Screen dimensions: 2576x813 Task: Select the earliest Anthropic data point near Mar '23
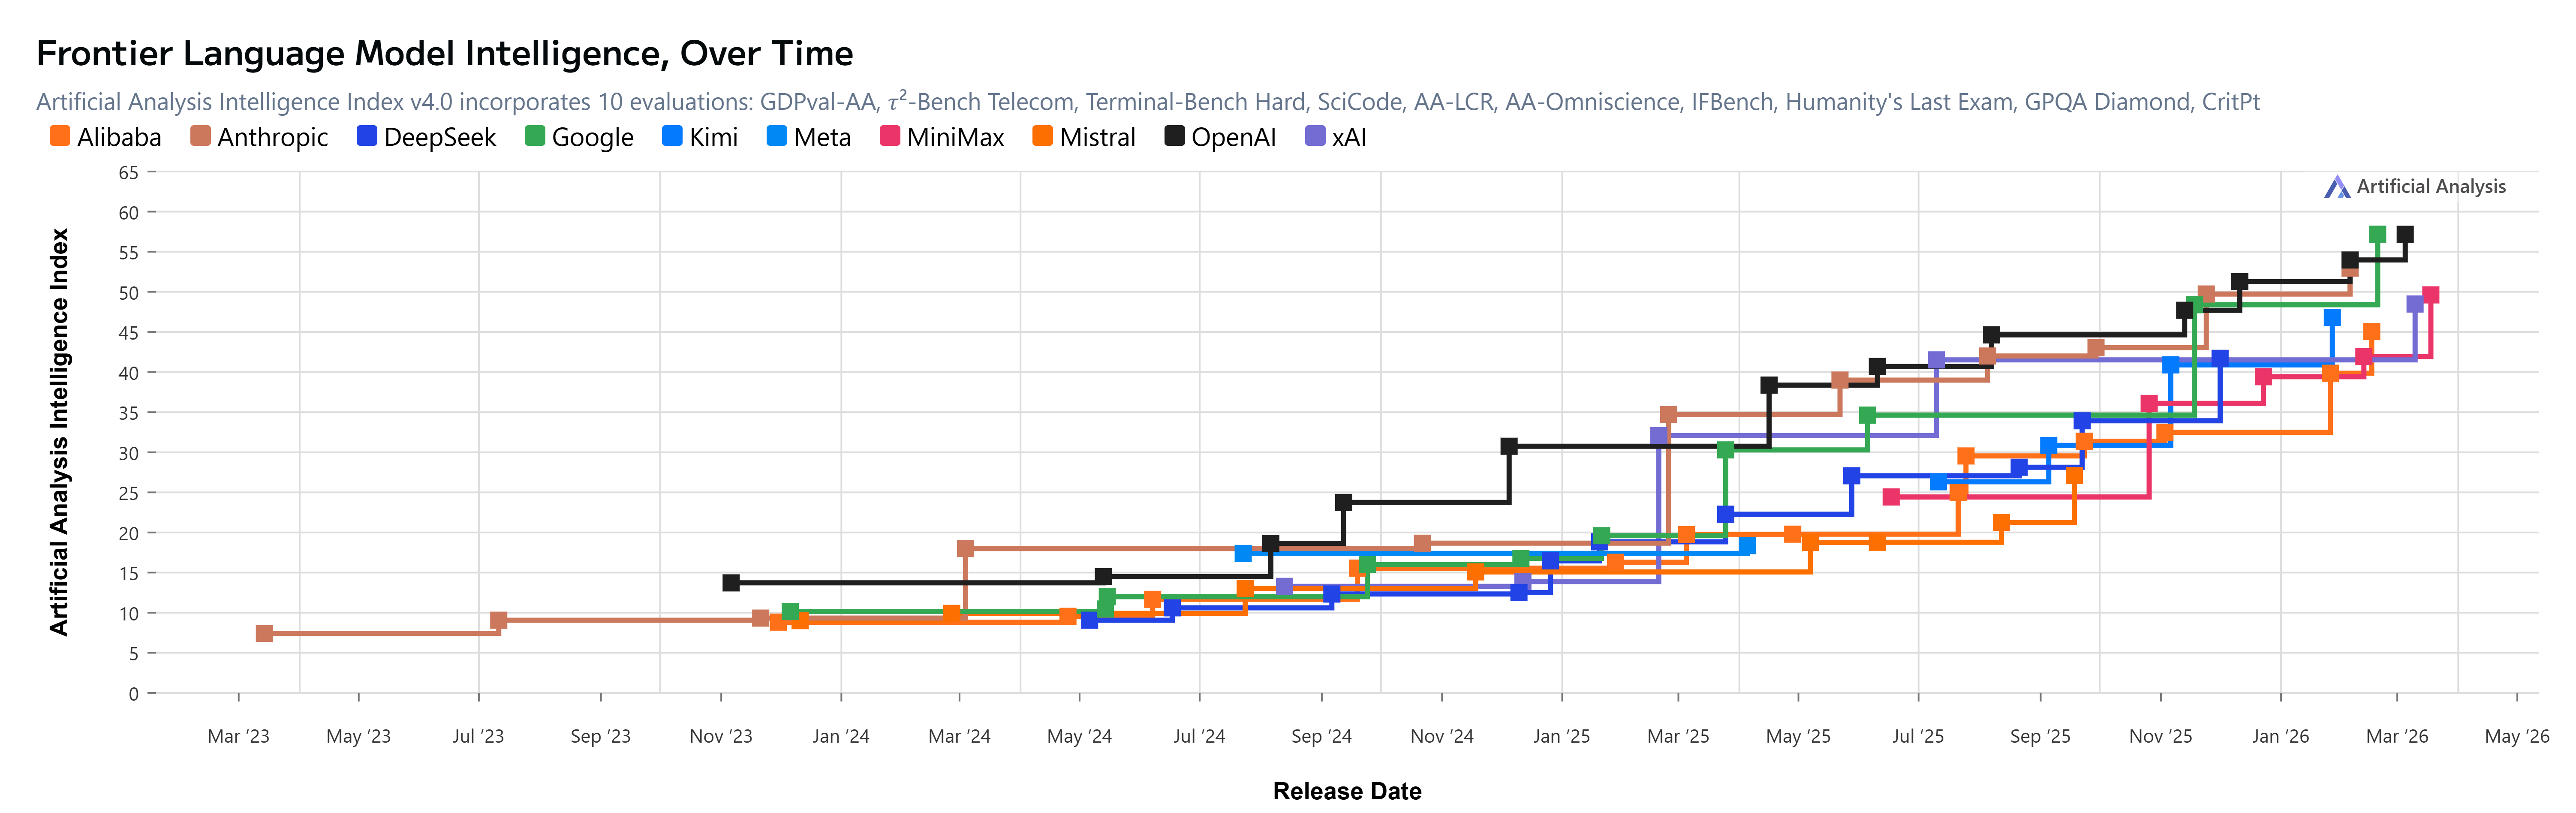264,633
